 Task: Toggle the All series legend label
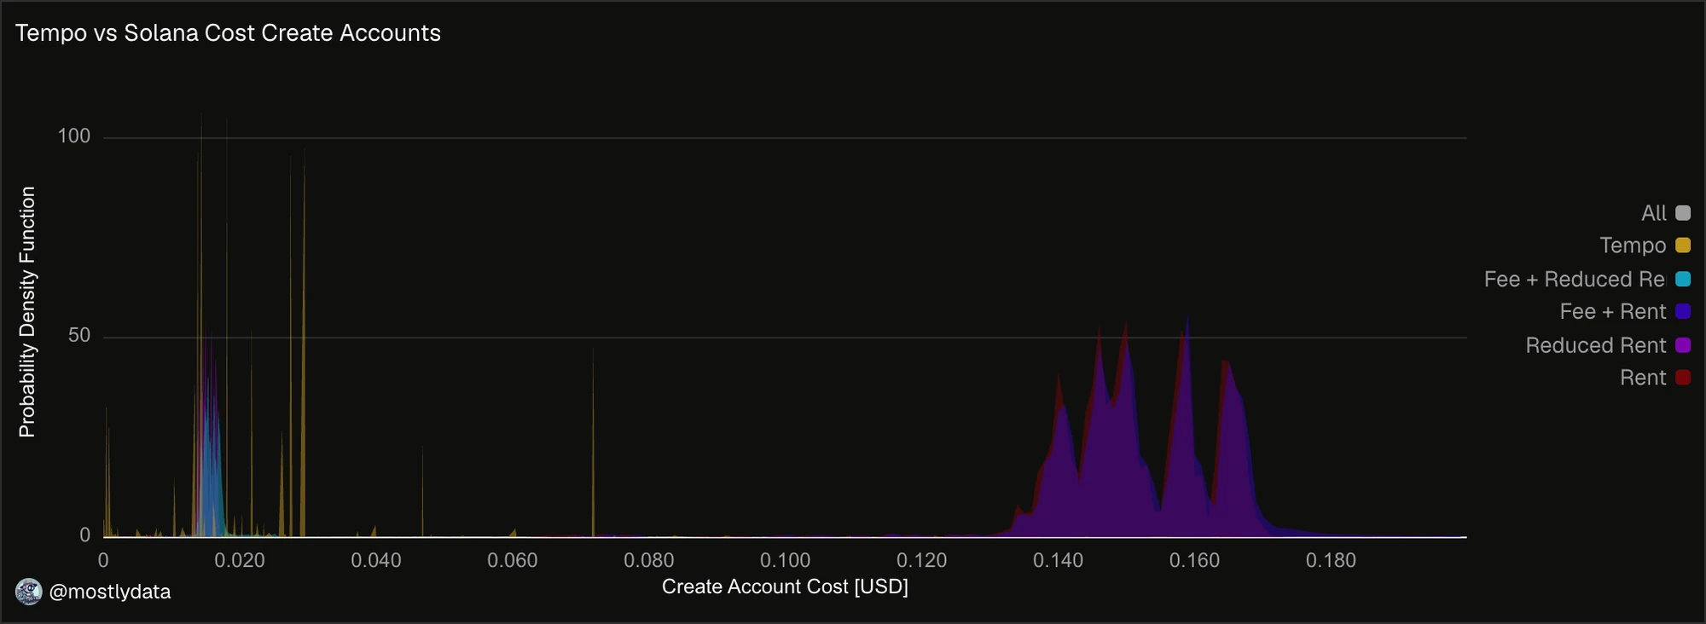coord(1653,213)
